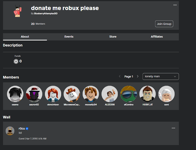Click the sami member name
Image resolution: width=196 pixels, height=150 pixels.
point(167,104)
